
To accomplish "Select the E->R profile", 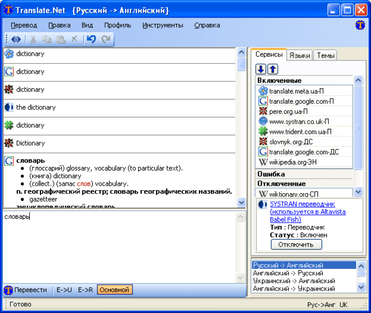I will [x=86, y=290].
